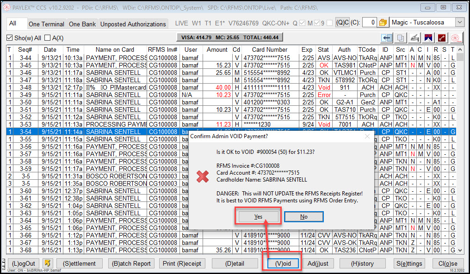470x274 pixels.
Task: Select the highlighted row 3-54
Action: (x=231, y=132)
